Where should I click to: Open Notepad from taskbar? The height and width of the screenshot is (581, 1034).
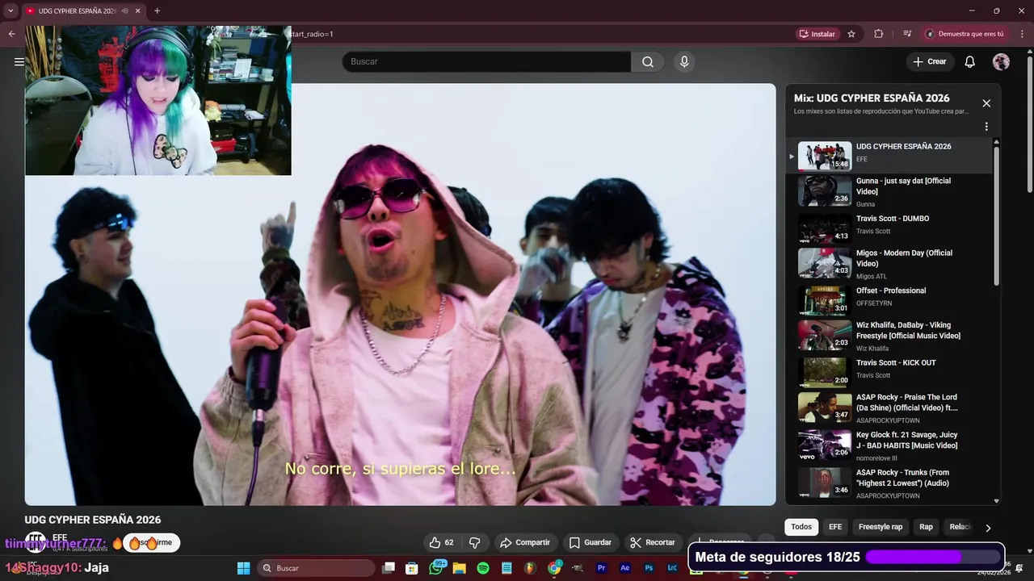(506, 568)
